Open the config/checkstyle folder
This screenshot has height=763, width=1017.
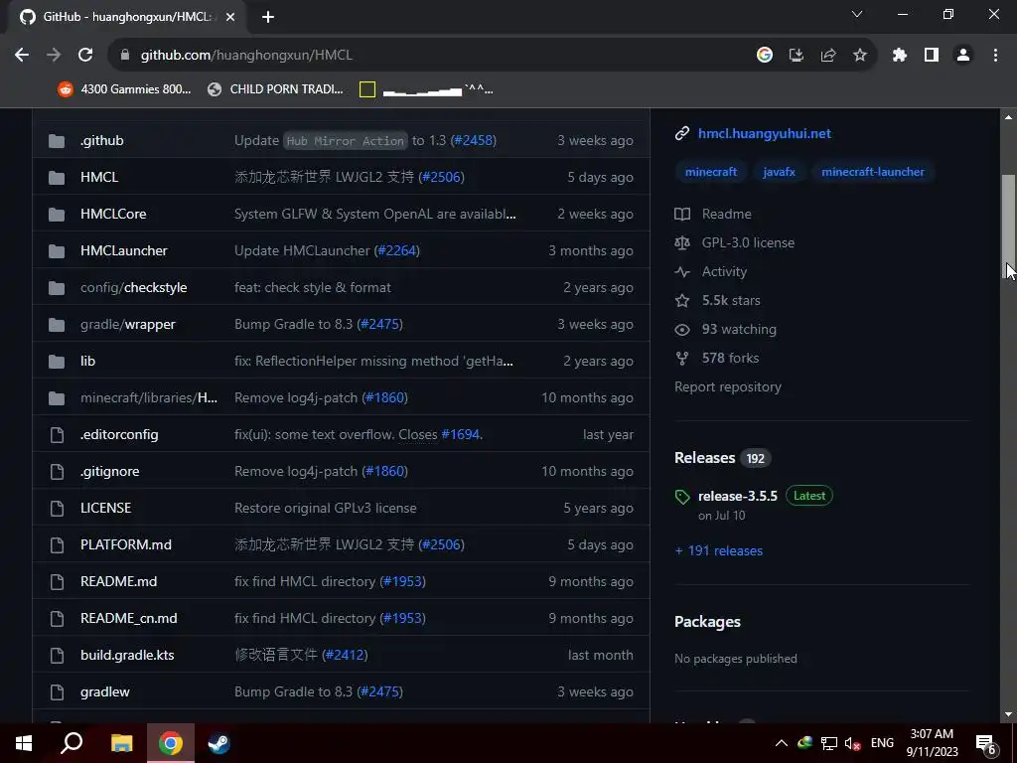tap(134, 287)
